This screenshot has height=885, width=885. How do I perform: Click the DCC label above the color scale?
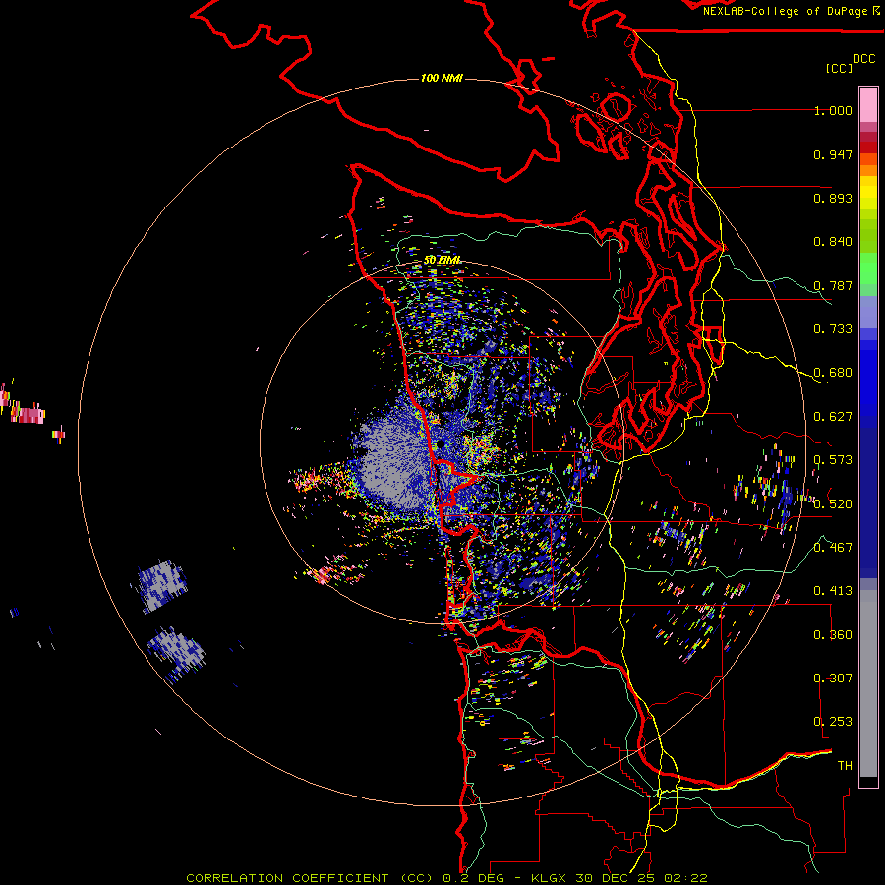tap(863, 59)
